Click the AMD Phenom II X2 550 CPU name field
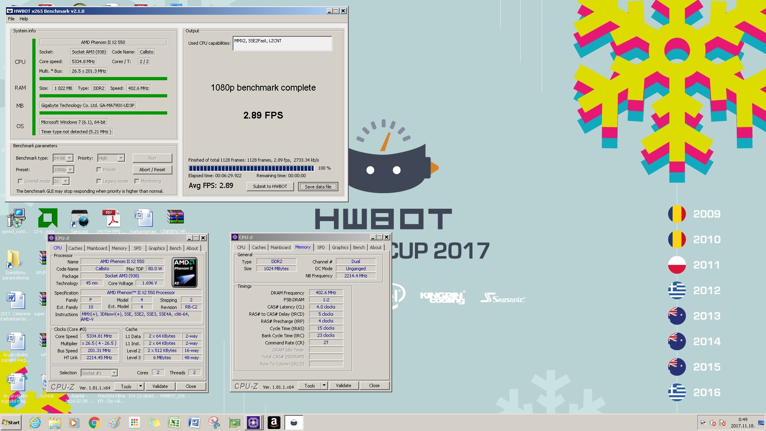 [x=103, y=42]
